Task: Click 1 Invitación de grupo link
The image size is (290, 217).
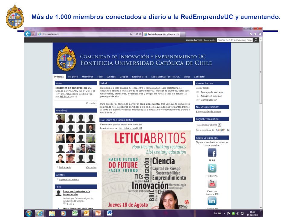Action: pyautogui.click(x=208, y=112)
